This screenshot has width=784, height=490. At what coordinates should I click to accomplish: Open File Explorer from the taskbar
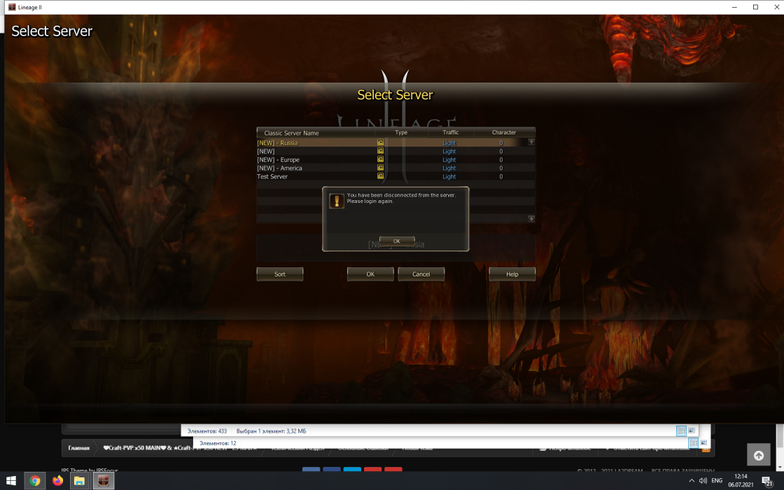point(80,481)
